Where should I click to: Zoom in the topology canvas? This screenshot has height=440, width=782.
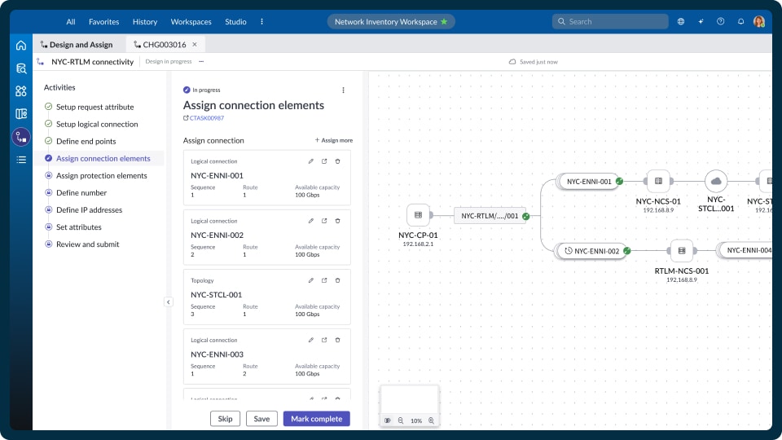(432, 420)
